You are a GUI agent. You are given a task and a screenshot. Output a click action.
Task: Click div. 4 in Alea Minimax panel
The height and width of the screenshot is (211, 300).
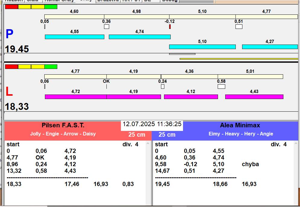(279, 144)
